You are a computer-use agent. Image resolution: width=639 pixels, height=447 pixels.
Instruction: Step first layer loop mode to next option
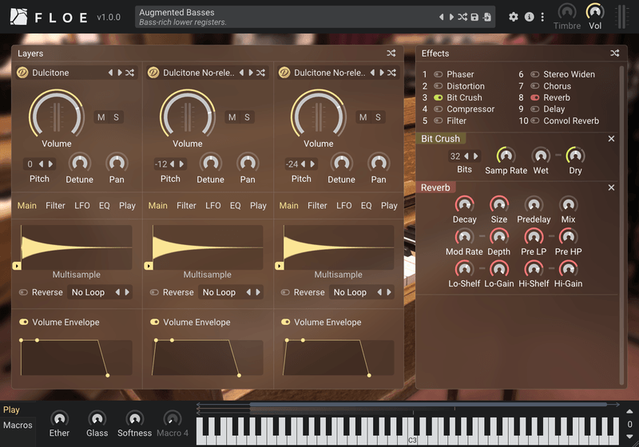(127, 292)
